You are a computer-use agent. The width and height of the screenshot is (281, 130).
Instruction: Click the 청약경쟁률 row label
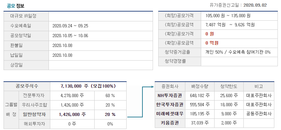tap(175, 61)
